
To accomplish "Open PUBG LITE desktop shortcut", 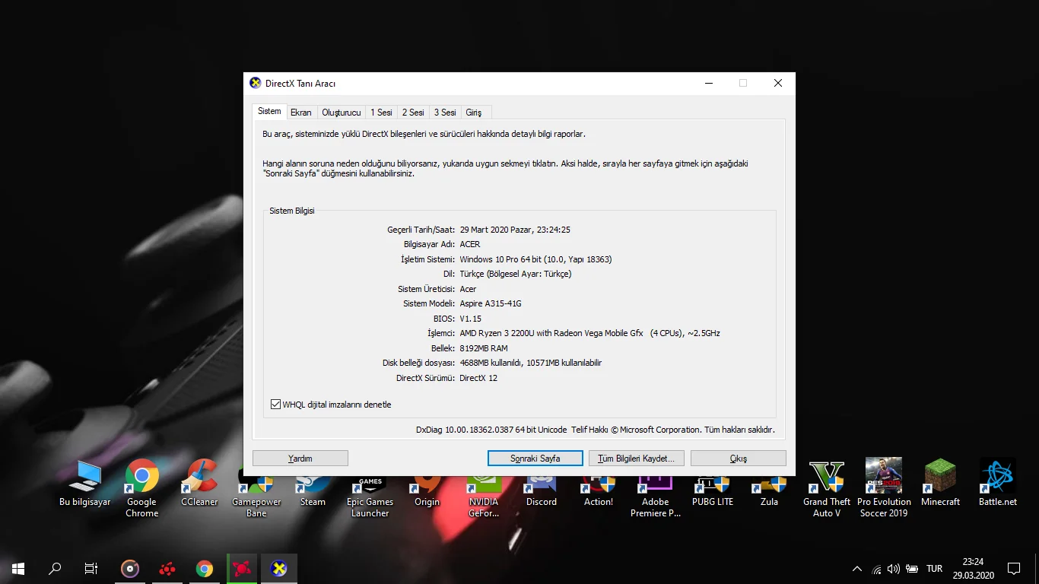I will pyautogui.click(x=713, y=491).
